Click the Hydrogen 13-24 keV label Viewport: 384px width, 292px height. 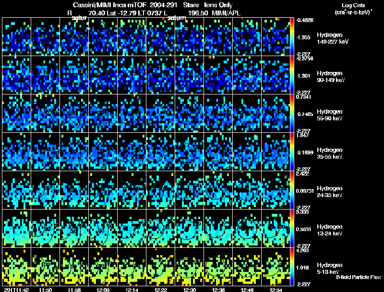(x=329, y=230)
